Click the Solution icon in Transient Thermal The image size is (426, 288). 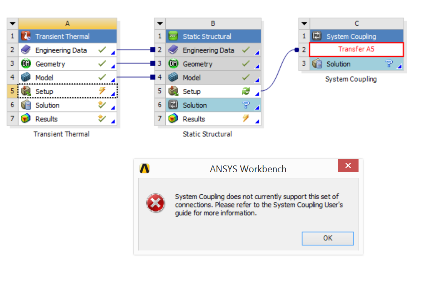pyautogui.click(x=26, y=105)
